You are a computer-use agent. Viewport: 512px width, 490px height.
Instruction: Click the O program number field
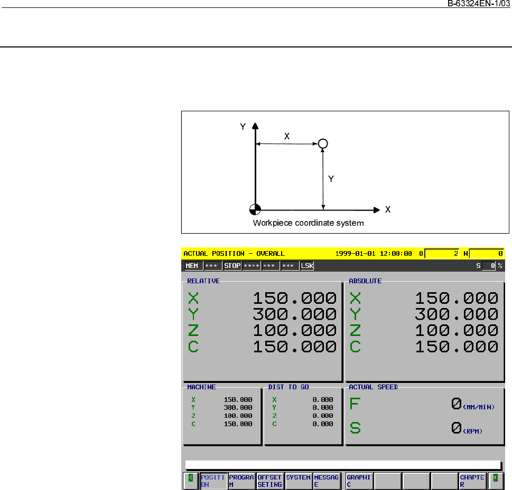click(442, 254)
